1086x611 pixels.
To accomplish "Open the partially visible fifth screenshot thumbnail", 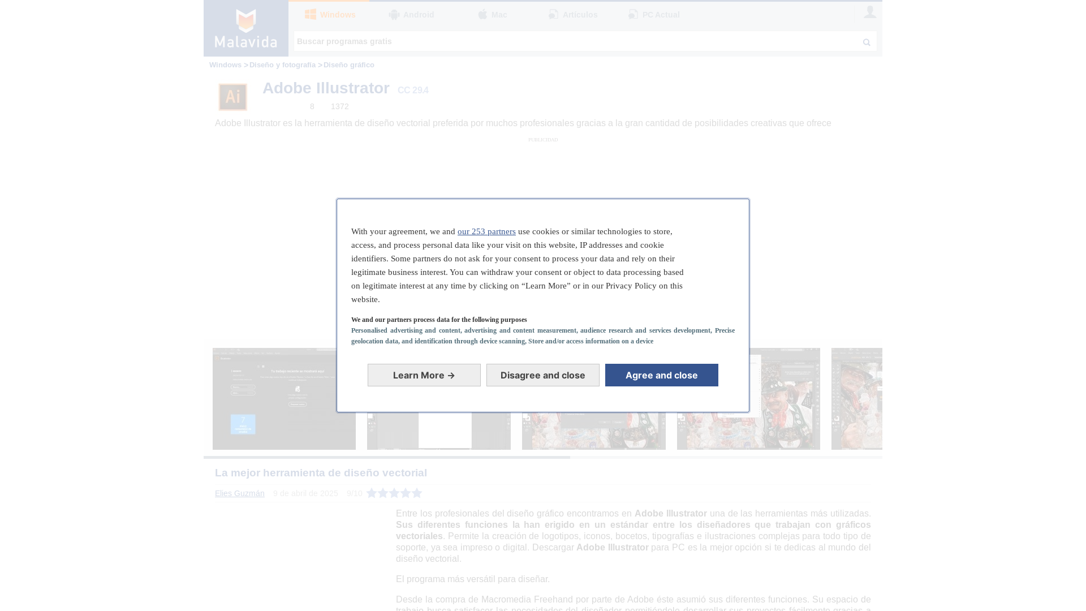I will (x=857, y=399).
